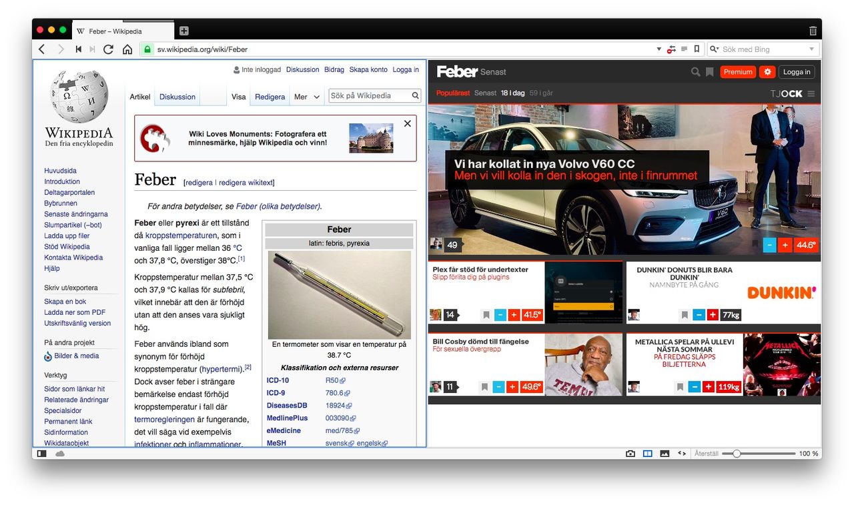Vote plus on Metallica Ullevi article
This screenshot has height=505, width=854.
709,387
